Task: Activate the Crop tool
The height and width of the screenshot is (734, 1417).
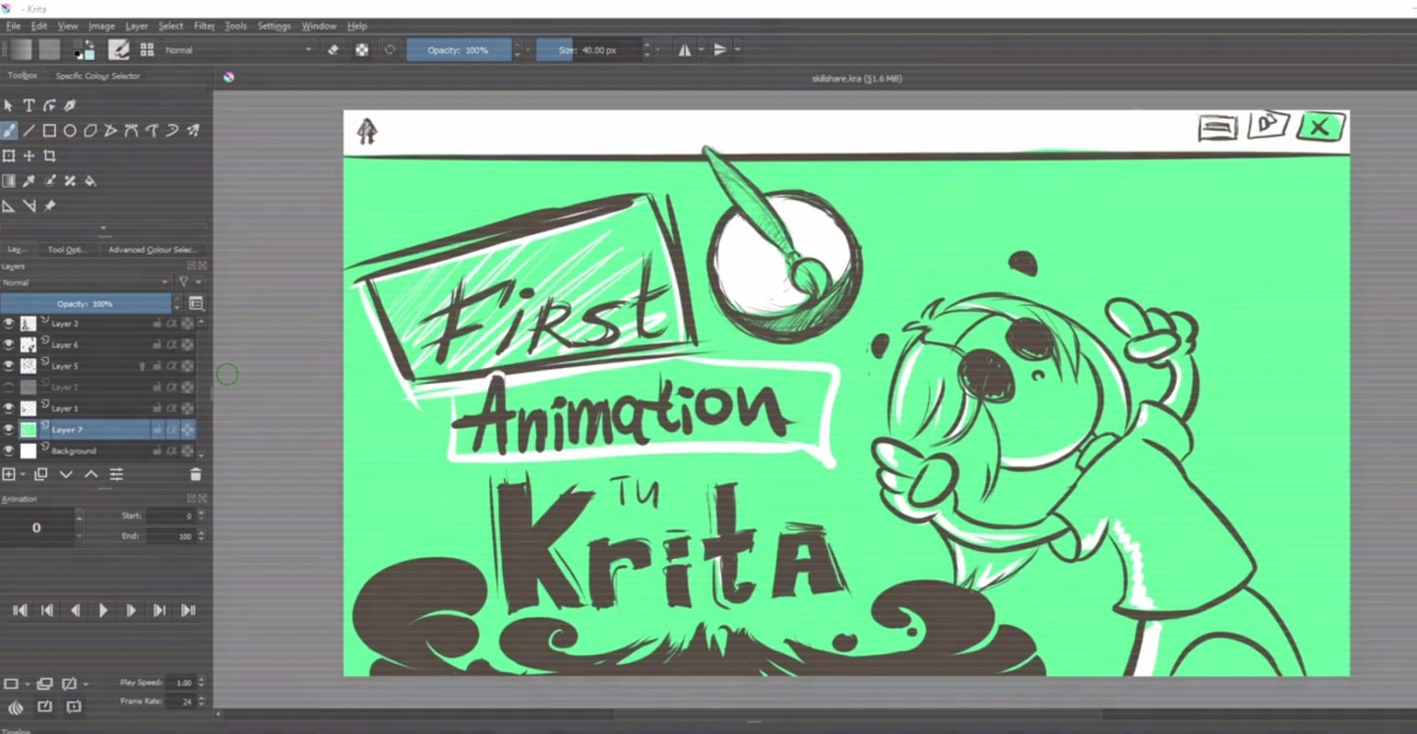Action: click(x=47, y=154)
